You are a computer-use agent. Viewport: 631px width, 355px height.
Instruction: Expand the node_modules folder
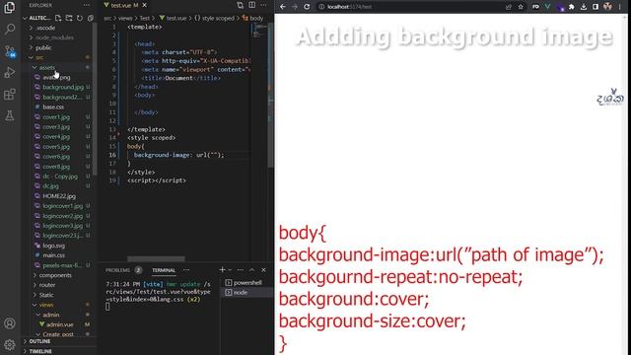[55, 37]
